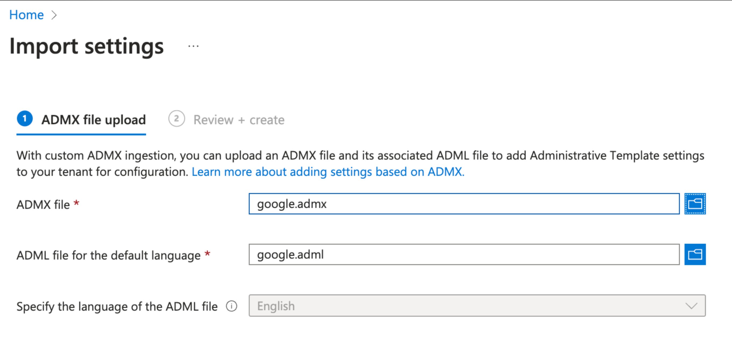Viewport: 732px width, 345px height.
Task: Open the info tooltip for ADML language
Action: pos(231,306)
